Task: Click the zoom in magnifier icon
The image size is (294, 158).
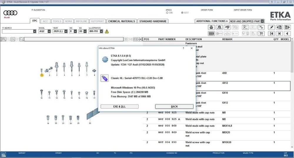Action: (x=4, y=39)
